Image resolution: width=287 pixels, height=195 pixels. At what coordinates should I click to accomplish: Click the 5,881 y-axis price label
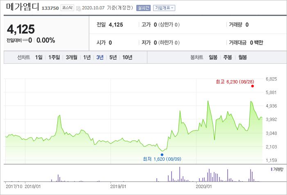tap(271, 92)
